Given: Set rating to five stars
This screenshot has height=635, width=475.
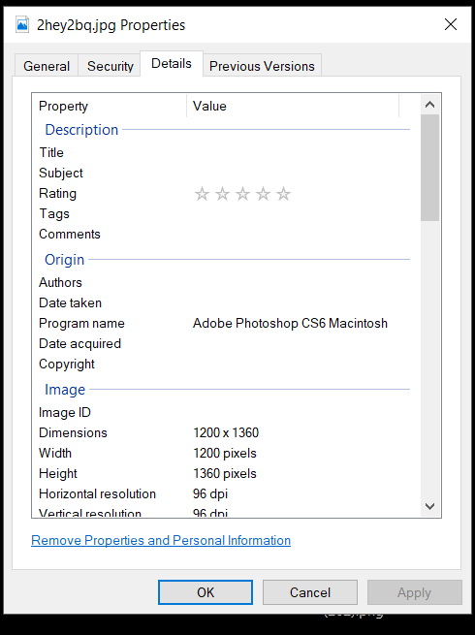Looking at the screenshot, I should click(283, 194).
